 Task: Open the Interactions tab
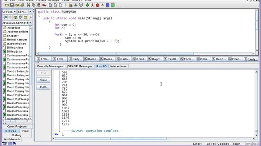tap(118, 66)
